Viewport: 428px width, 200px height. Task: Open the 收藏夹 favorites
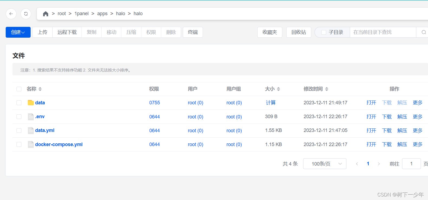pos(270,32)
